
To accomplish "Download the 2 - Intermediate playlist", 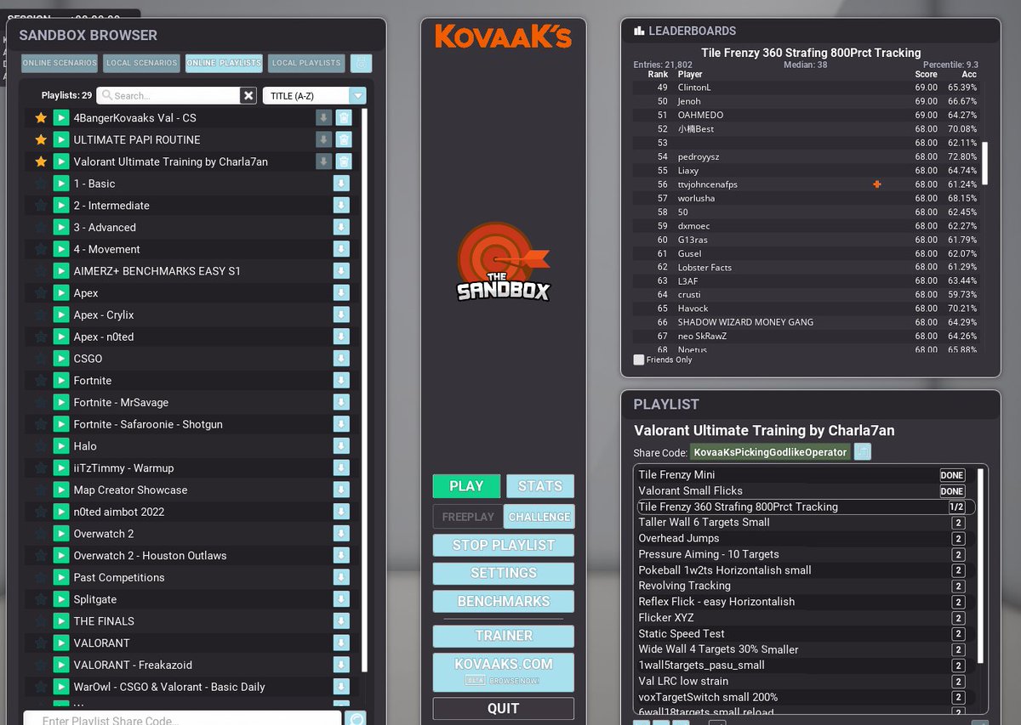I will click(341, 206).
